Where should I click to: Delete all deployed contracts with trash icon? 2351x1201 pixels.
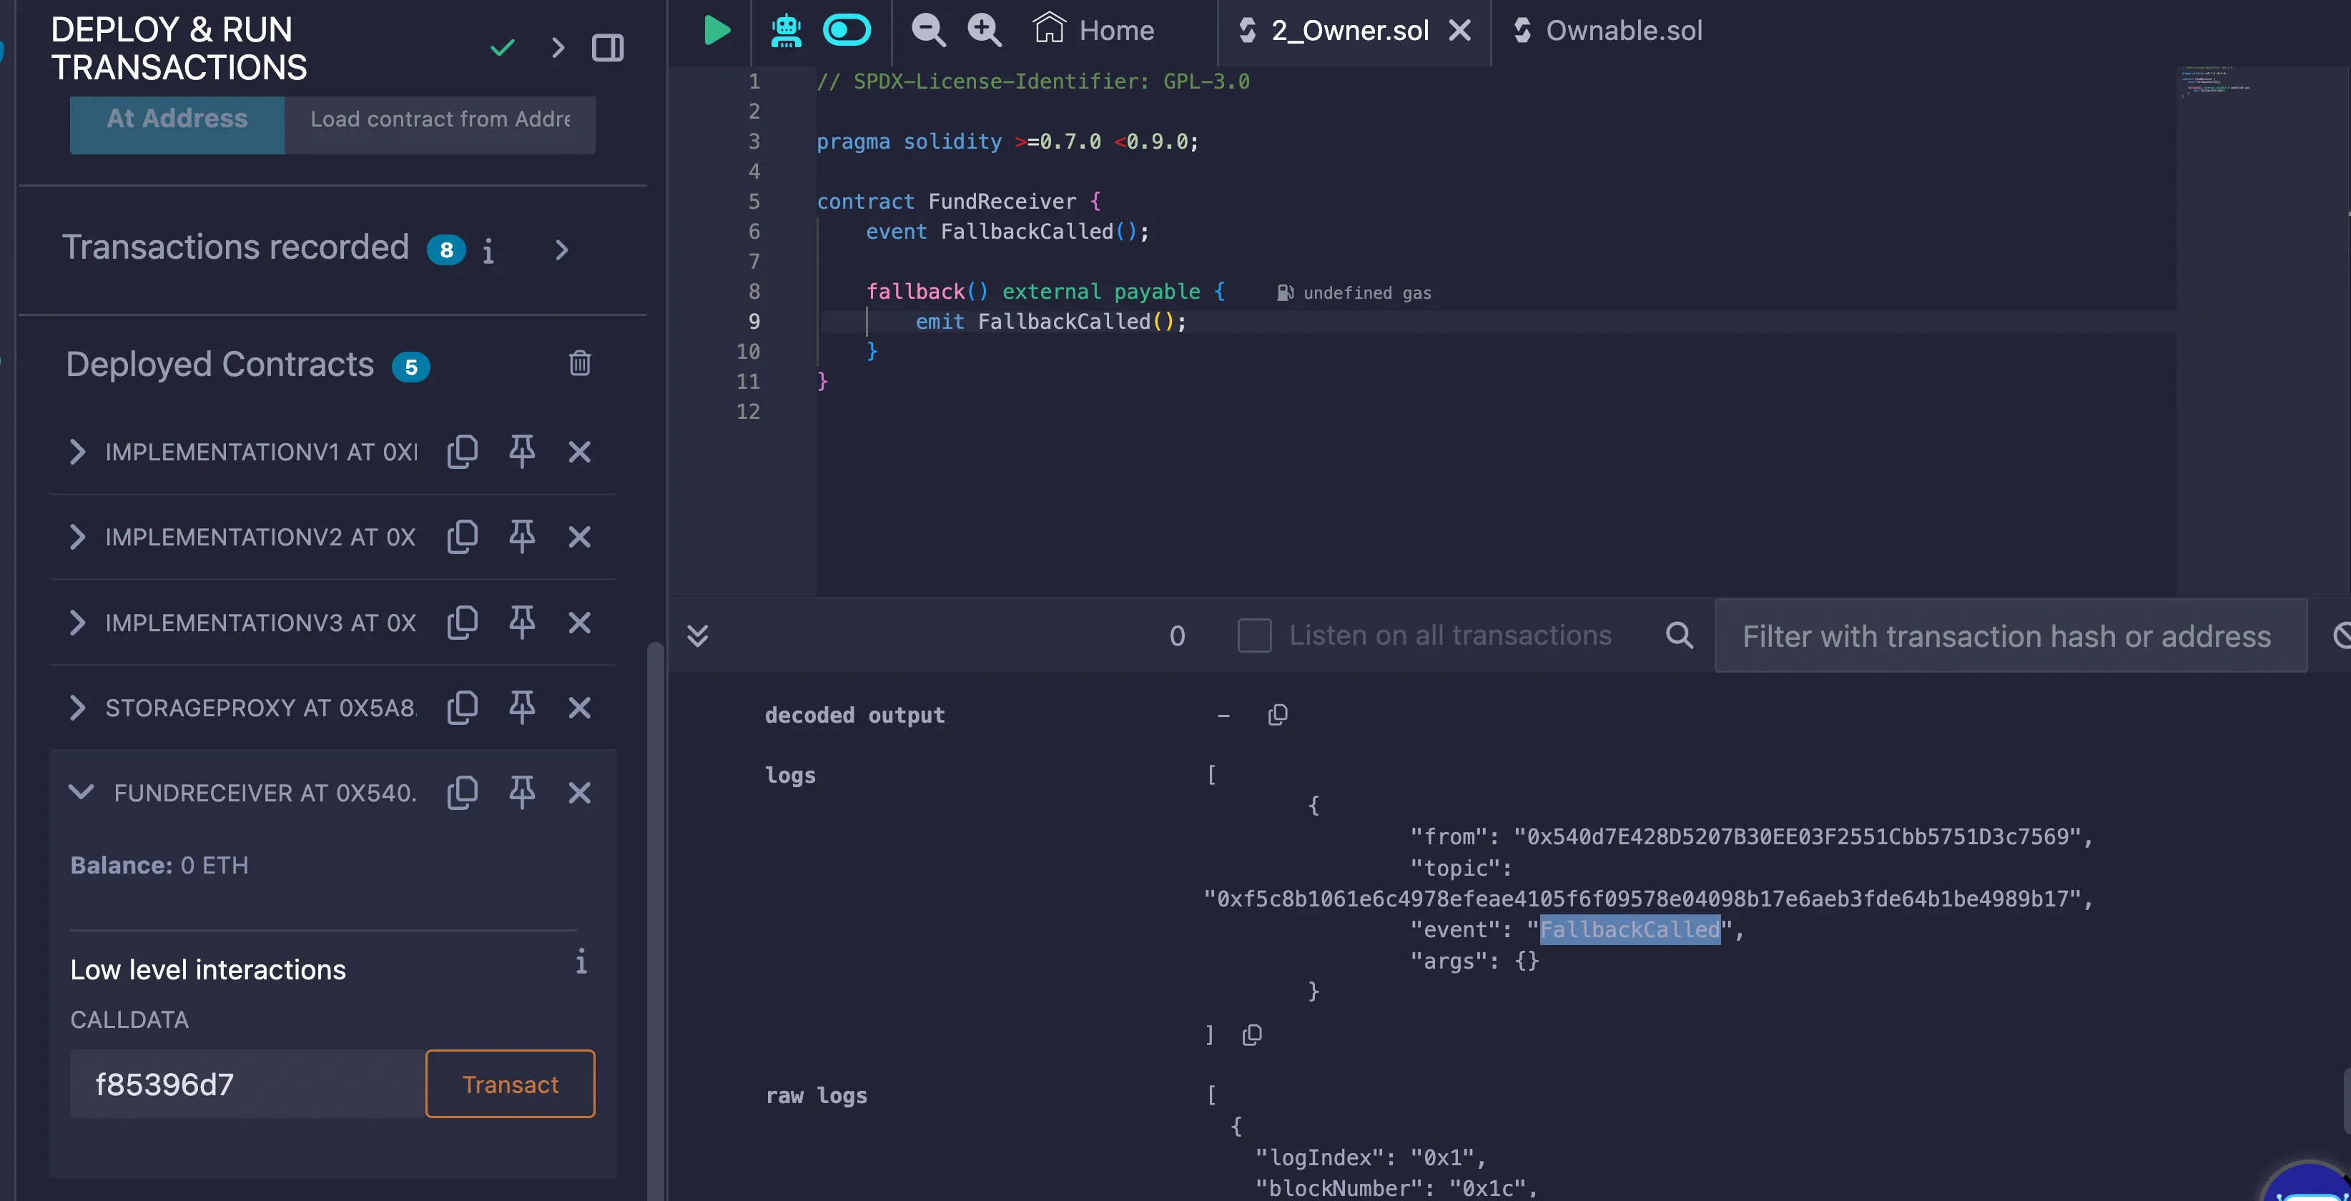[580, 363]
